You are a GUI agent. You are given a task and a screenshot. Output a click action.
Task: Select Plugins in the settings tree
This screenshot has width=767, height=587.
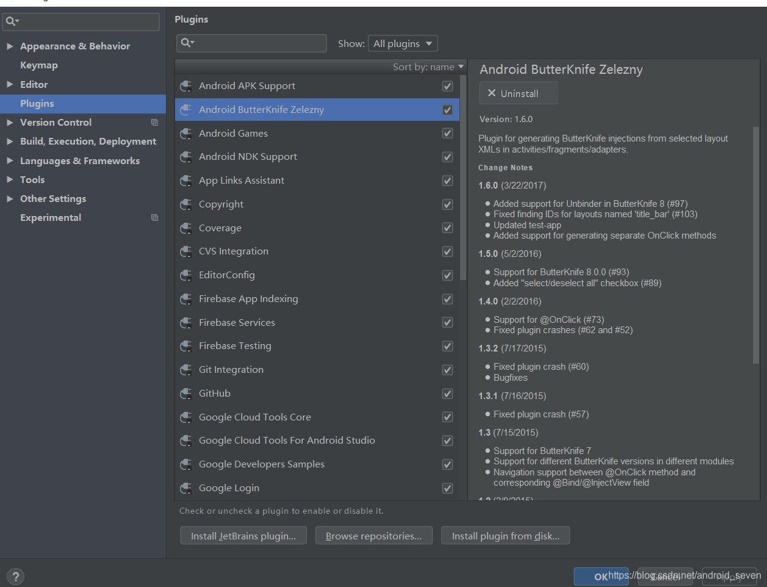(83, 104)
